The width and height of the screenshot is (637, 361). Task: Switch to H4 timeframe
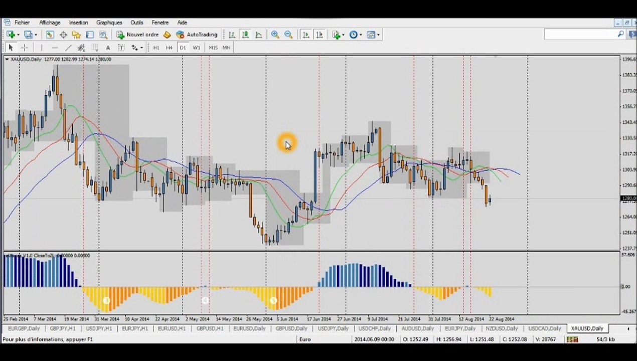[x=169, y=48]
